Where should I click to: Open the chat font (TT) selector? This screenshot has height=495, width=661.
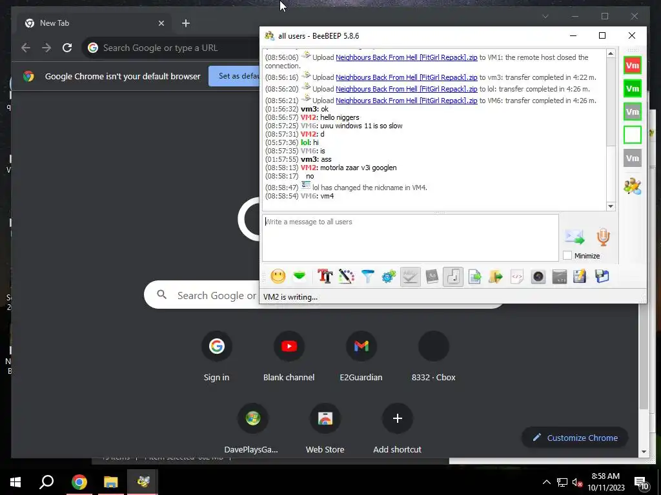coord(325,277)
